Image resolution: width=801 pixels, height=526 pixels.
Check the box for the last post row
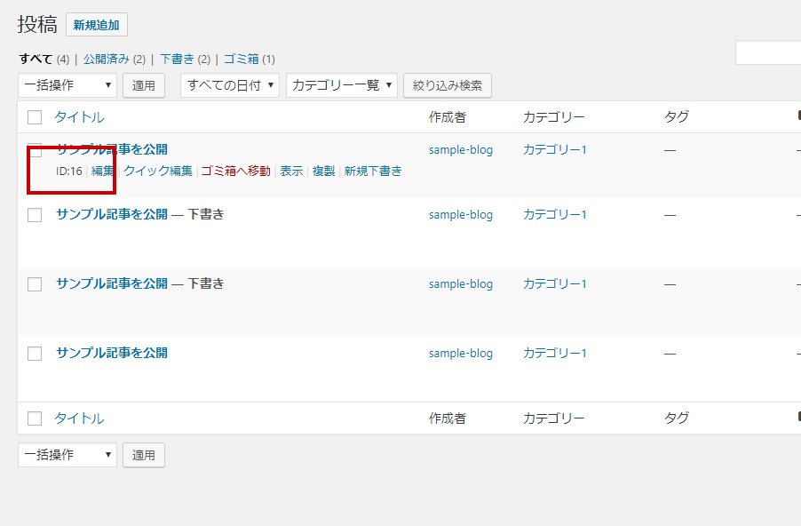(x=35, y=354)
